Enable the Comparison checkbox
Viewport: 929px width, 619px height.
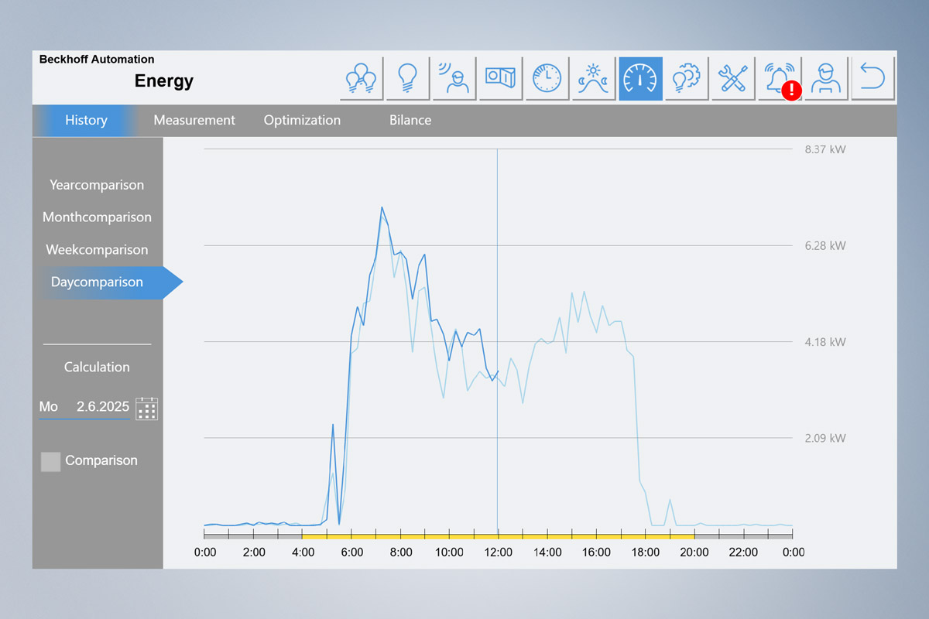[50, 461]
